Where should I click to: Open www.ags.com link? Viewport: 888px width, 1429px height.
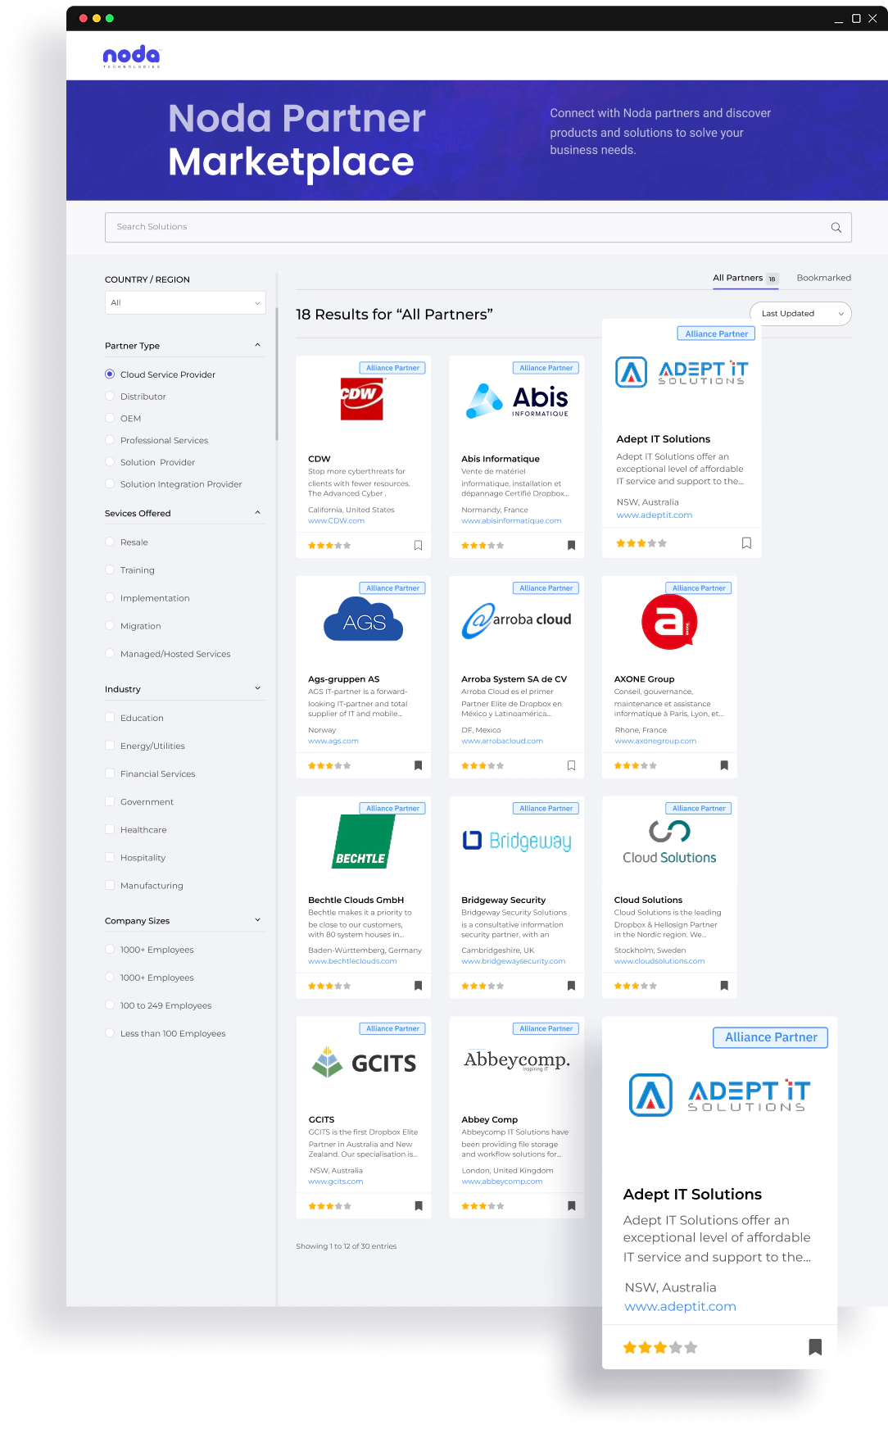coord(333,742)
